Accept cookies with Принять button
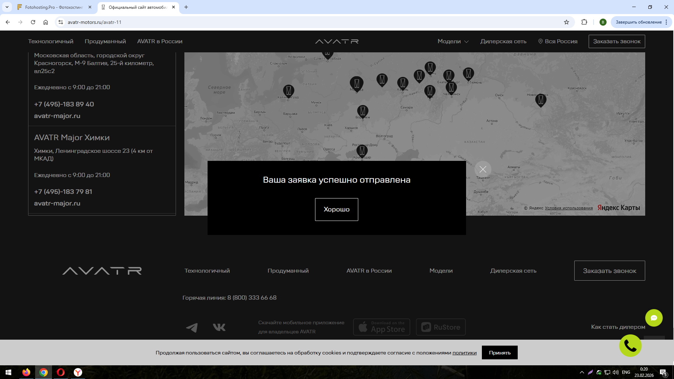 tap(499, 353)
